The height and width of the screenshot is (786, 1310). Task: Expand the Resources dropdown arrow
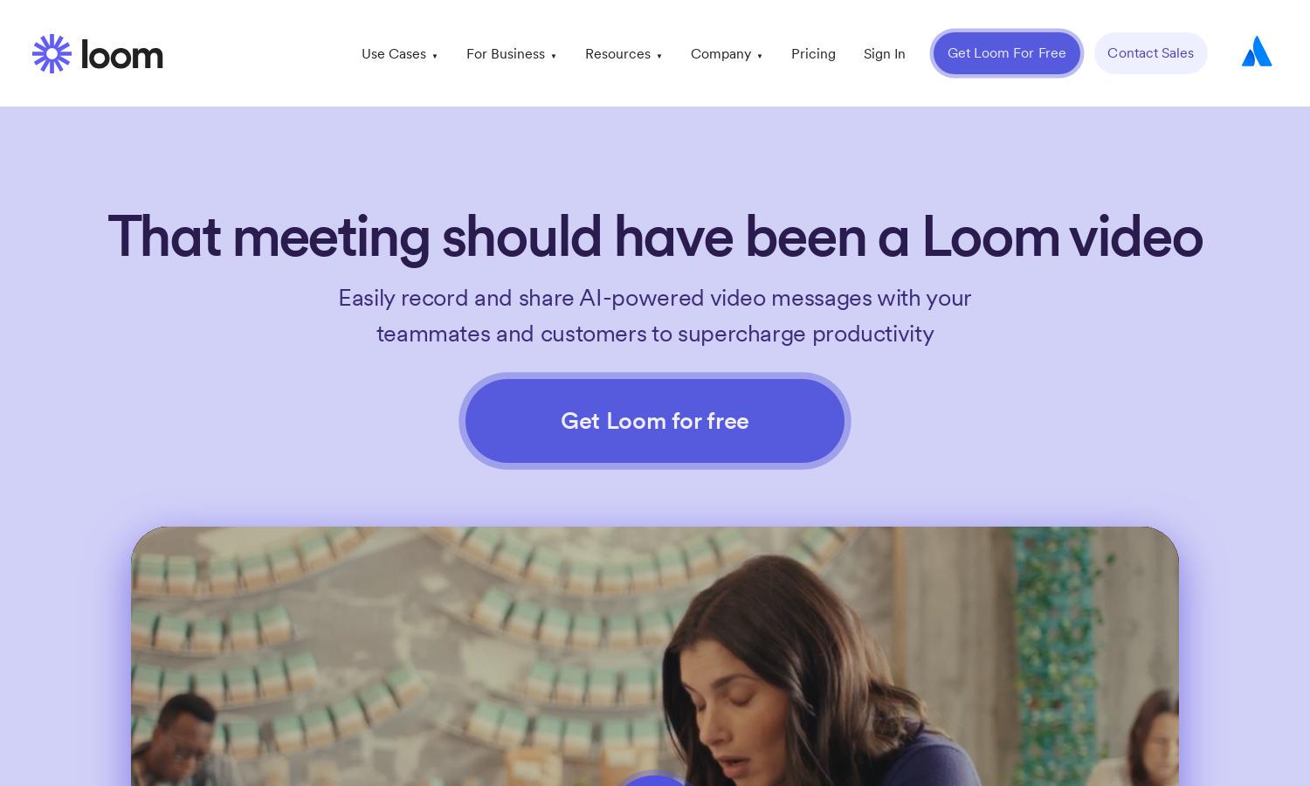click(659, 56)
